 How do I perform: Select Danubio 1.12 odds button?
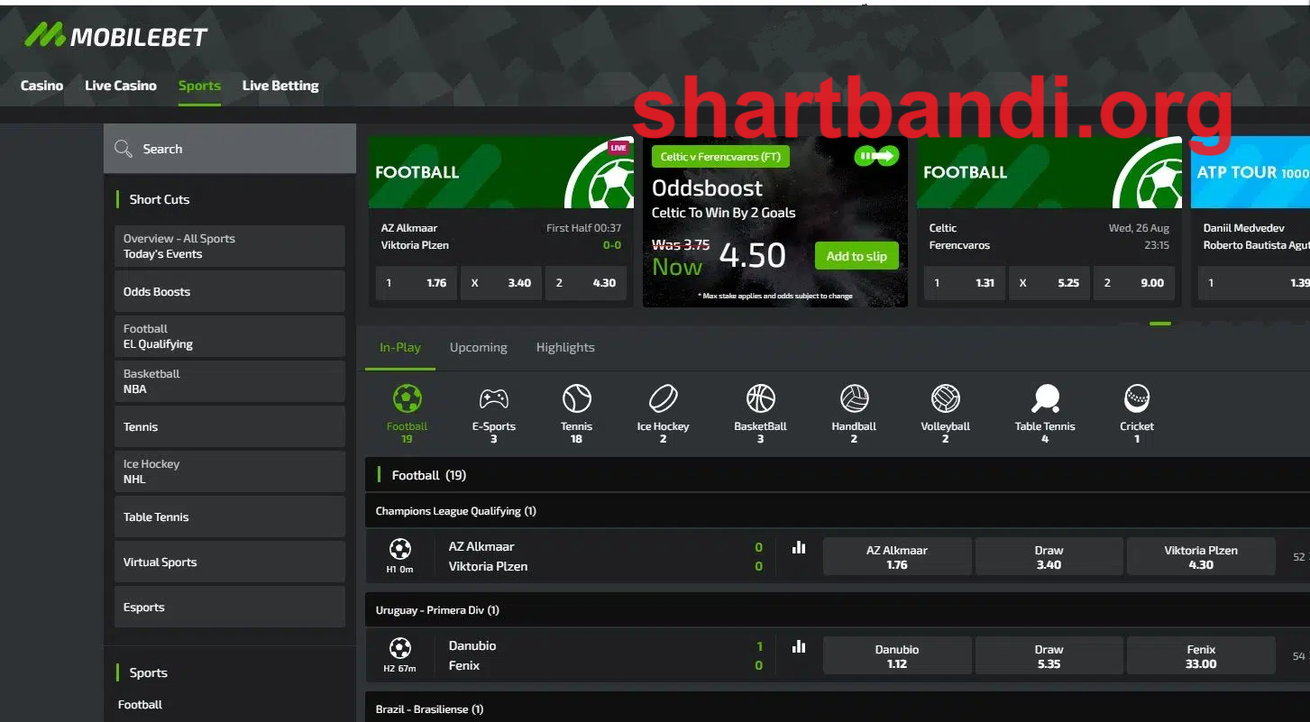(897, 656)
